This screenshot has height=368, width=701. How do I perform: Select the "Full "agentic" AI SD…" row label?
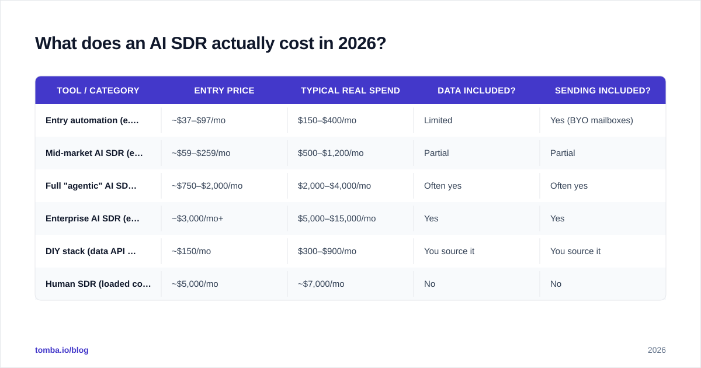point(91,186)
